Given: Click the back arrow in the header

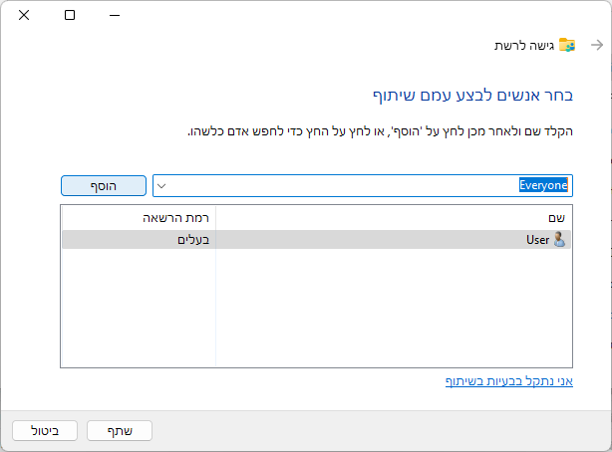Looking at the screenshot, I should [596, 45].
